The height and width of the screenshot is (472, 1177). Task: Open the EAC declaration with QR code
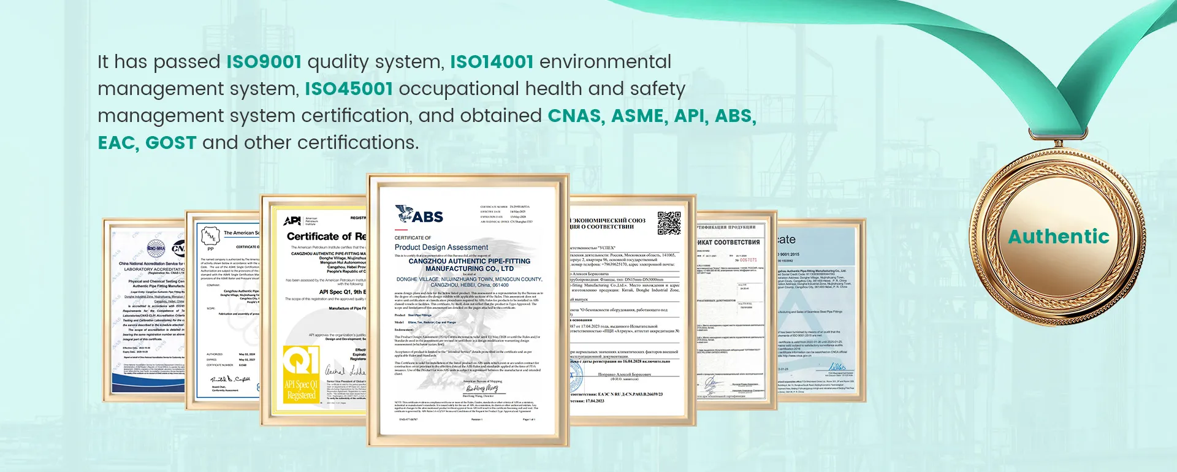(x=633, y=310)
